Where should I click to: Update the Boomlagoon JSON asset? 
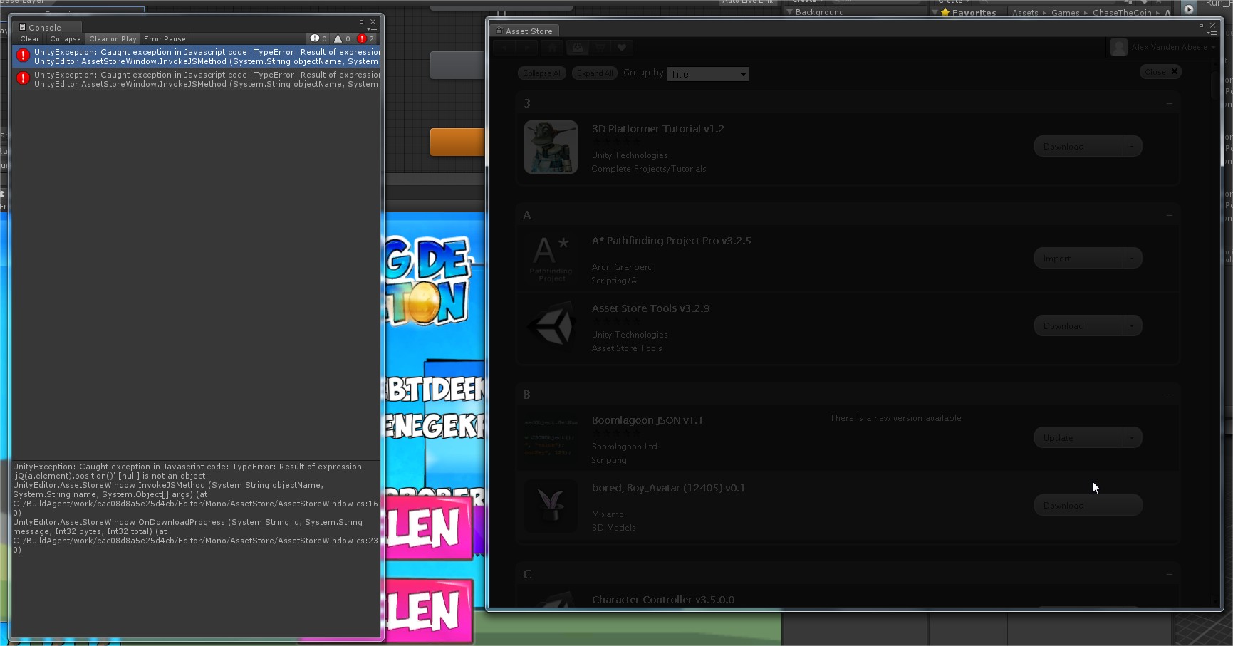pyautogui.click(x=1078, y=438)
